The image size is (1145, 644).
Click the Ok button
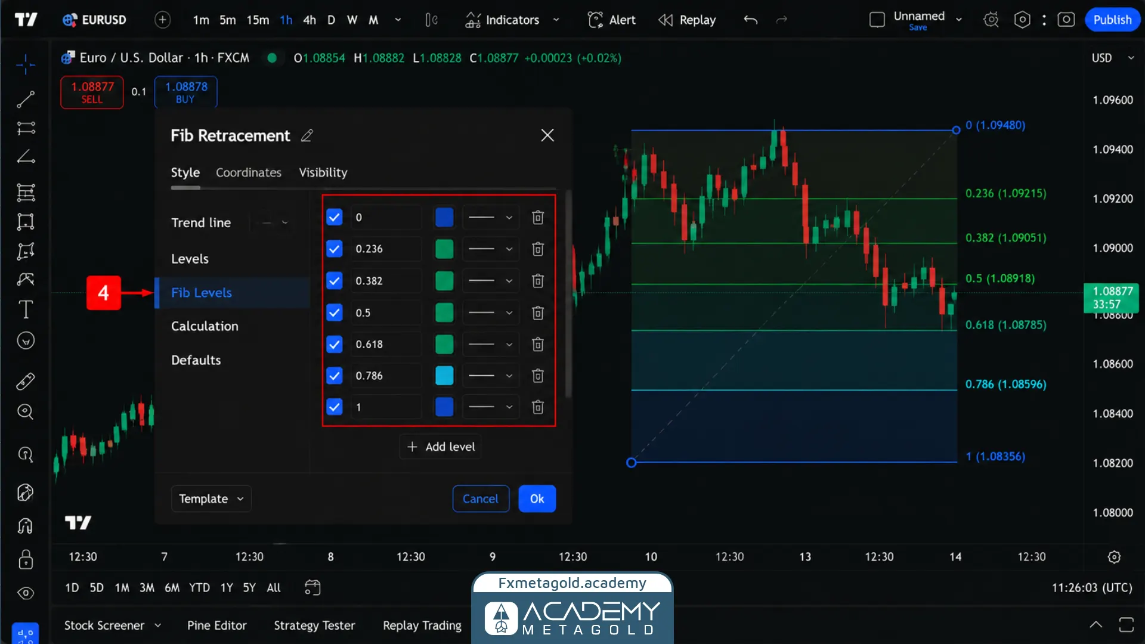(x=537, y=499)
